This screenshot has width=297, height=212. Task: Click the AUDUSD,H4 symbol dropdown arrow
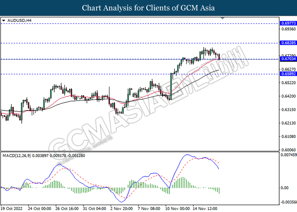[x=3, y=20]
